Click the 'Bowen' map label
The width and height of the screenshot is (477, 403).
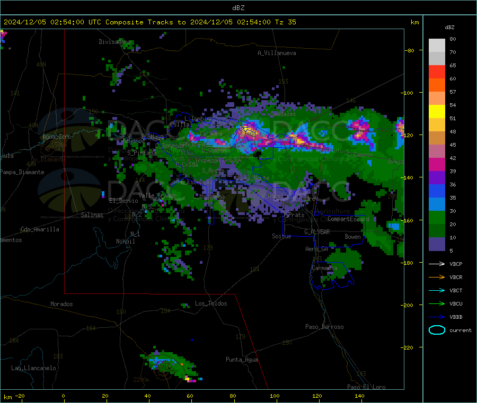coord(352,237)
